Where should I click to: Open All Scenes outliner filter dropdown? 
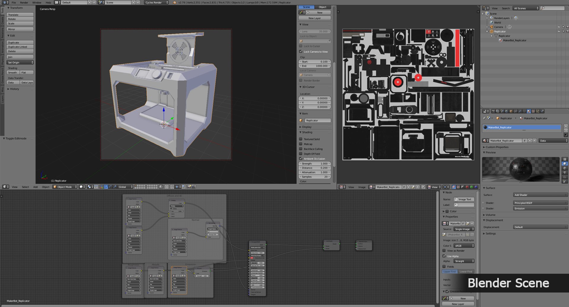point(526,8)
